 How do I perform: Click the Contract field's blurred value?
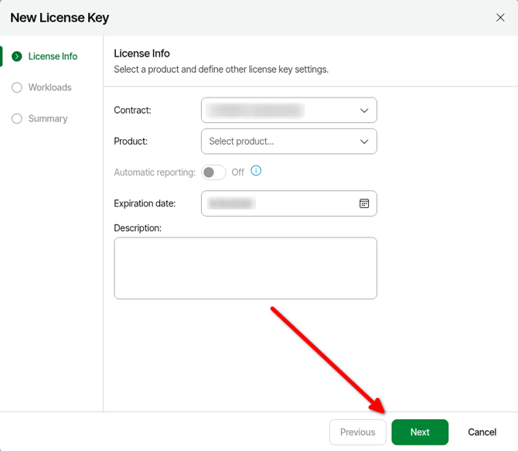point(257,111)
